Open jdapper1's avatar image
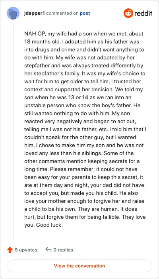159x279 pixels. (x=13, y=13)
